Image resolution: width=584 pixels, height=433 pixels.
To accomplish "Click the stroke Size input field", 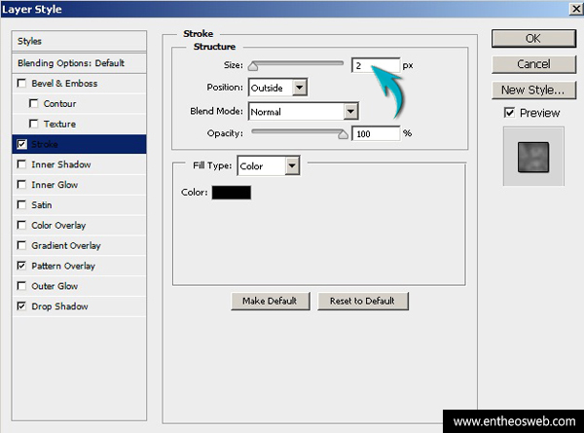I will tap(375, 65).
